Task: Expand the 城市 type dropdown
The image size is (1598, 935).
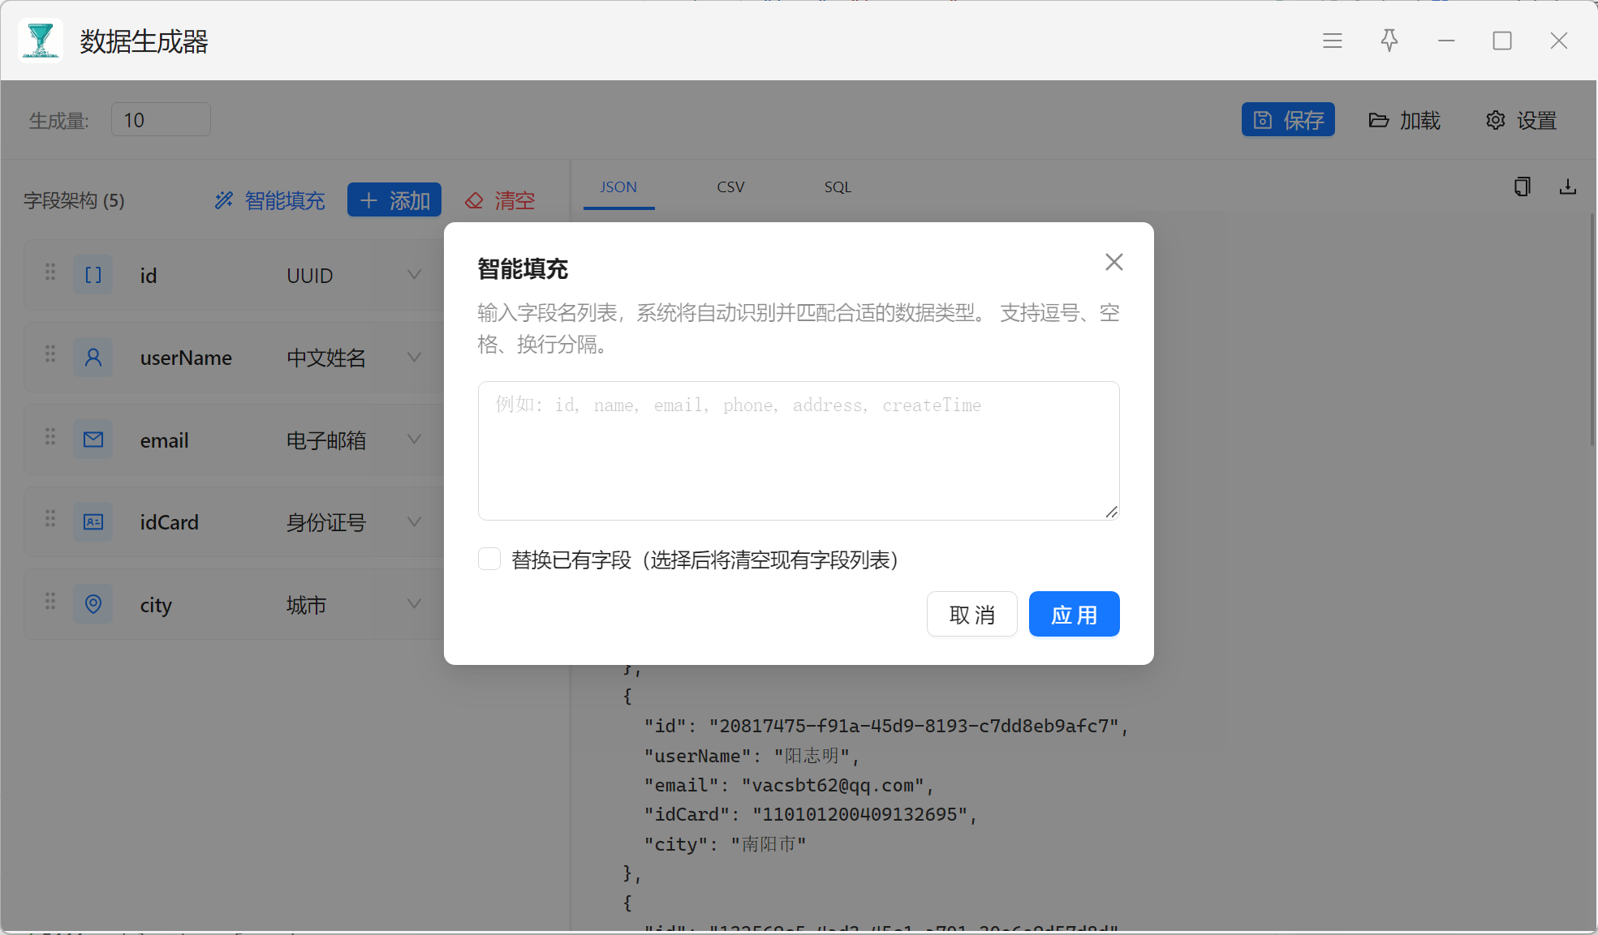Action: [x=414, y=604]
